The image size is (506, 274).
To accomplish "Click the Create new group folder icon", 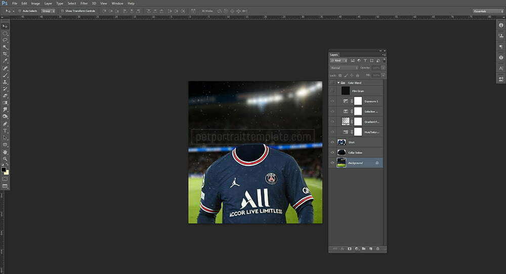I will tap(364, 249).
